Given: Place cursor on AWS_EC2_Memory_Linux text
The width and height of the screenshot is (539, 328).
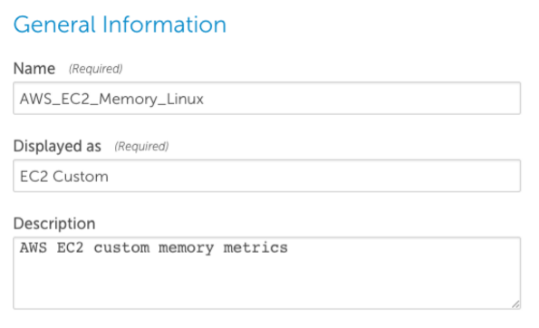Looking at the screenshot, I should [x=111, y=99].
